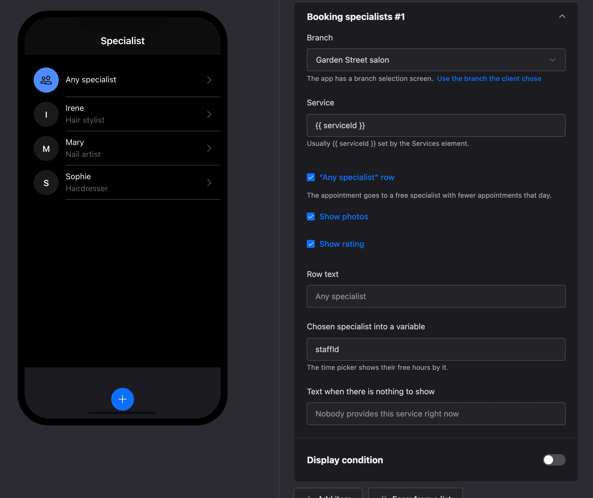Screen dimensions: 593x498
Task: Uncheck the Show photos checkbox
Action: click(311, 217)
